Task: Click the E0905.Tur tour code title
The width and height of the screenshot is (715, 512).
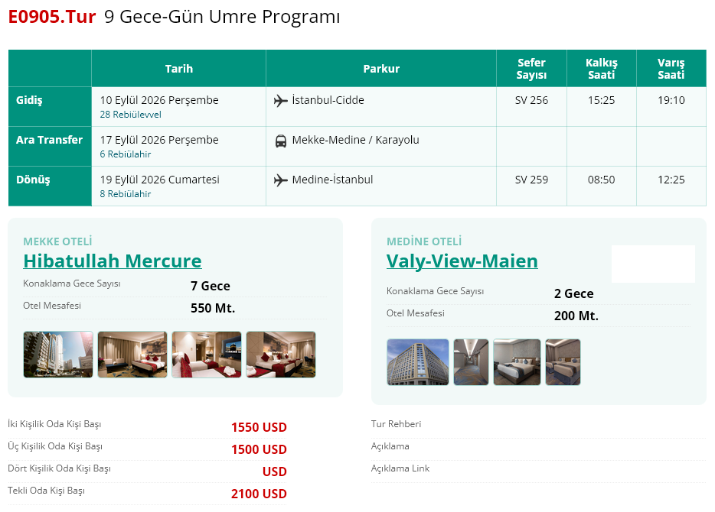Action: click(x=52, y=17)
